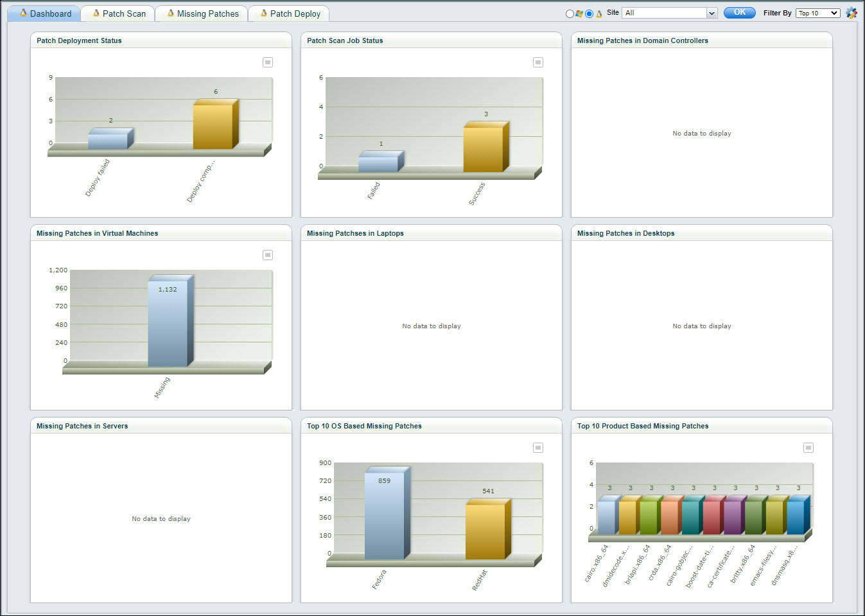
Task: Open chart options for Missing Patches in Virtual Machines
Action: pyautogui.click(x=267, y=255)
